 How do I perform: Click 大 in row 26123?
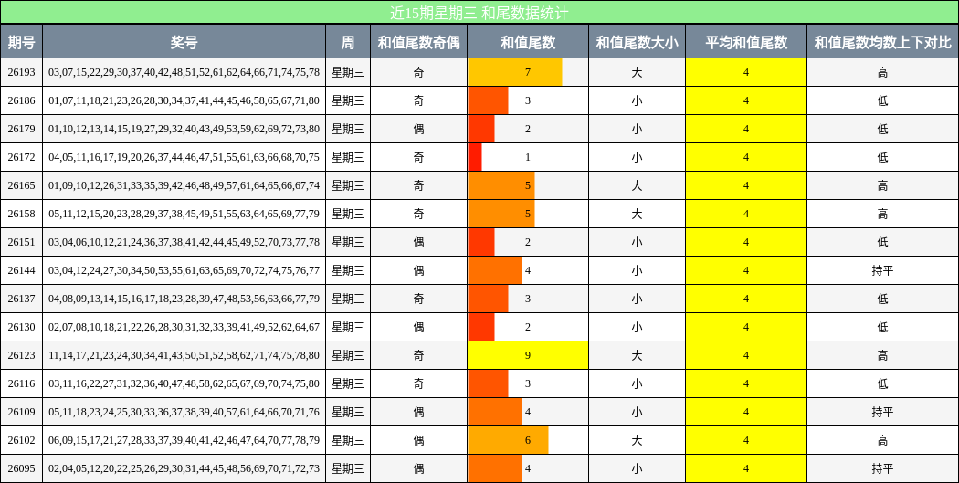[x=637, y=355]
